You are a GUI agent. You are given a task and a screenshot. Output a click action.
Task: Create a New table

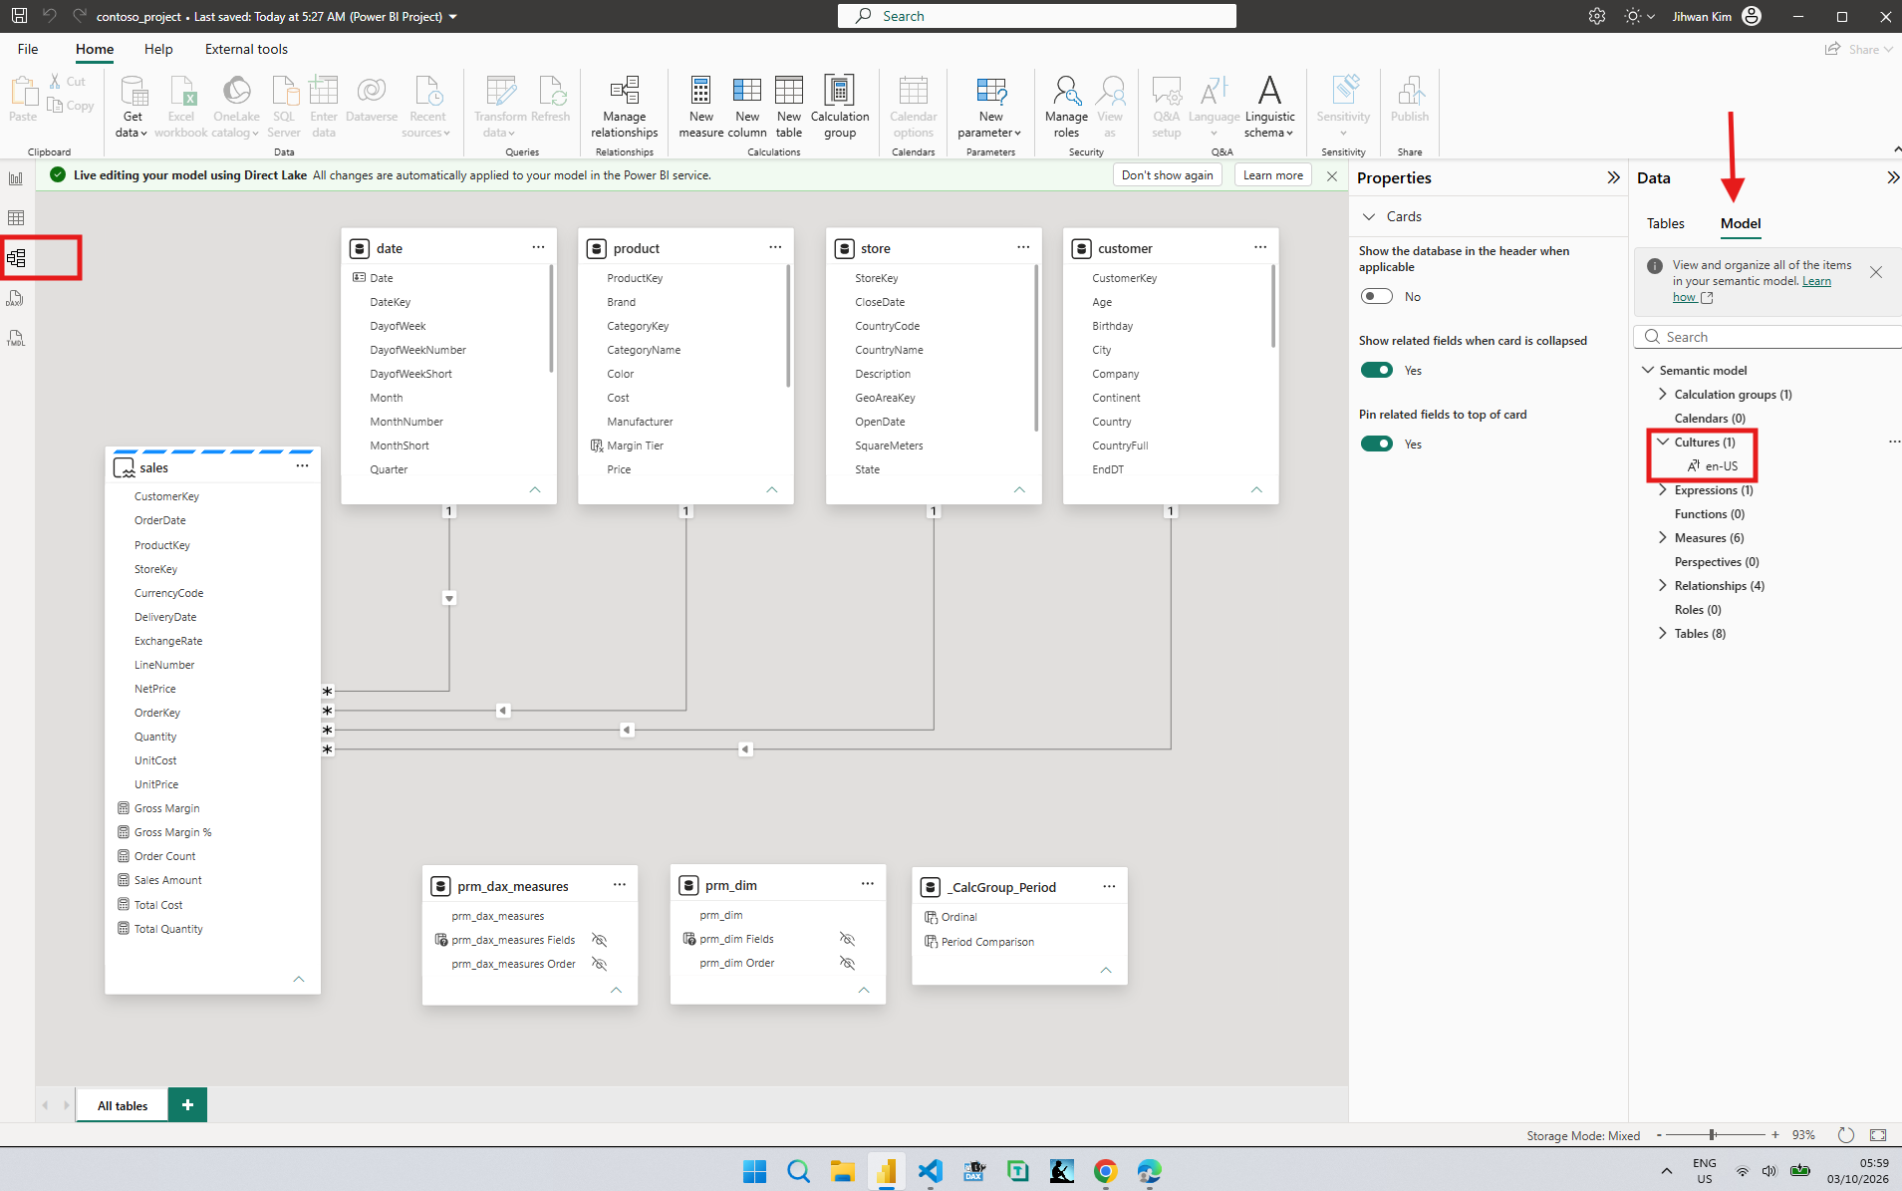tap(789, 107)
